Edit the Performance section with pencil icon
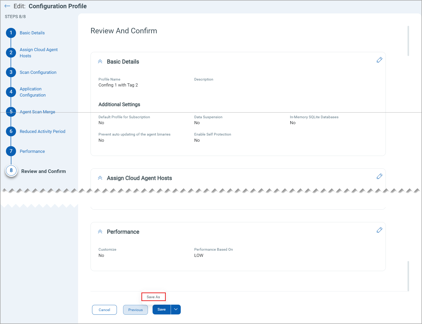 click(379, 230)
